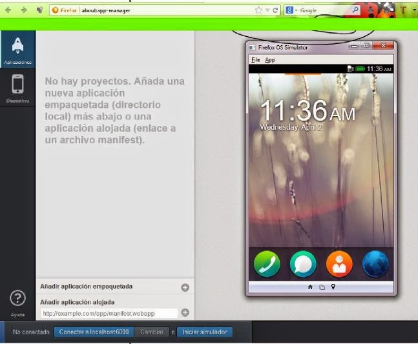418x344 pixels.
Task: Add packaged app with plus icon
Action: coord(185,288)
